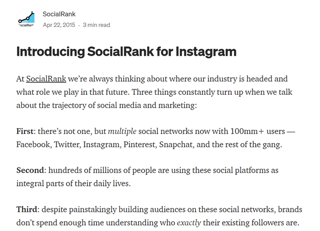This screenshot has height=231, width=320.
Task: Click the word 'Instagram' in the First paragraph
Action: click(x=101, y=145)
